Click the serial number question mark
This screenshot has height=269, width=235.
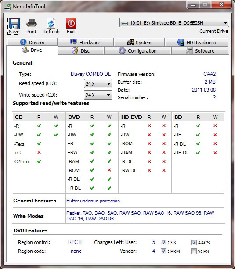tap(214, 97)
